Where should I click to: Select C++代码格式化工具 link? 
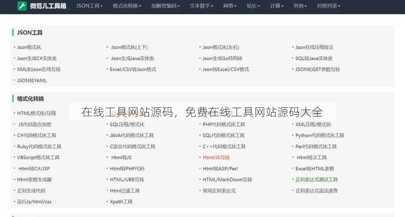point(224,147)
